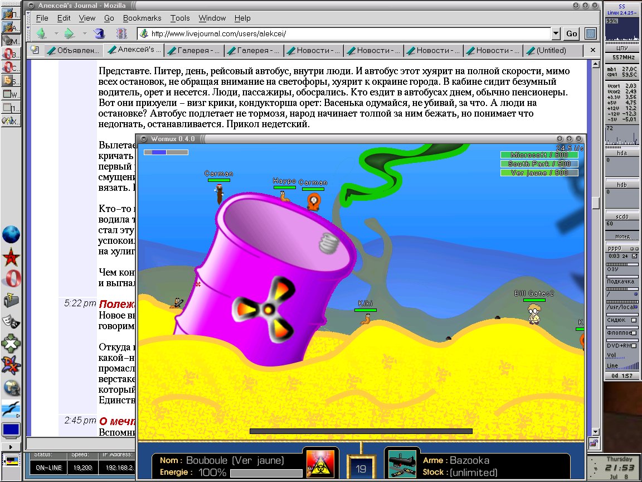Screen dimensions: 642x482
Task: Open the File menu
Action: [42, 18]
